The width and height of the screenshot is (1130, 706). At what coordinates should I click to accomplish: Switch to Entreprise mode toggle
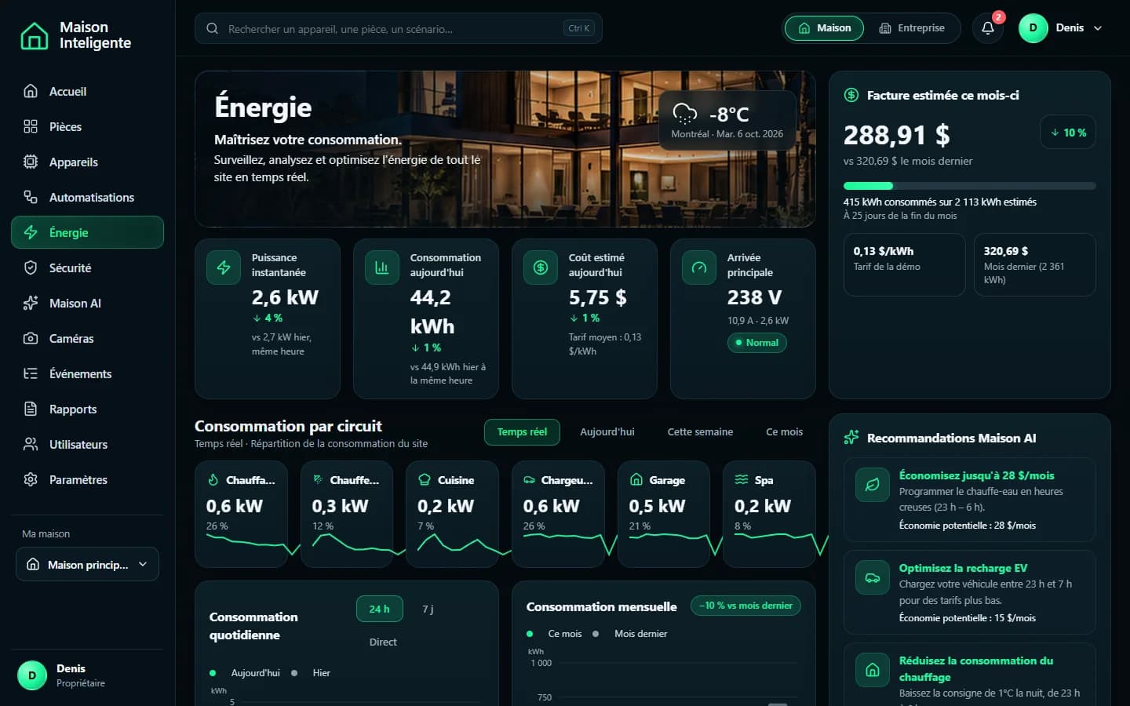click(x=912, y=28)
